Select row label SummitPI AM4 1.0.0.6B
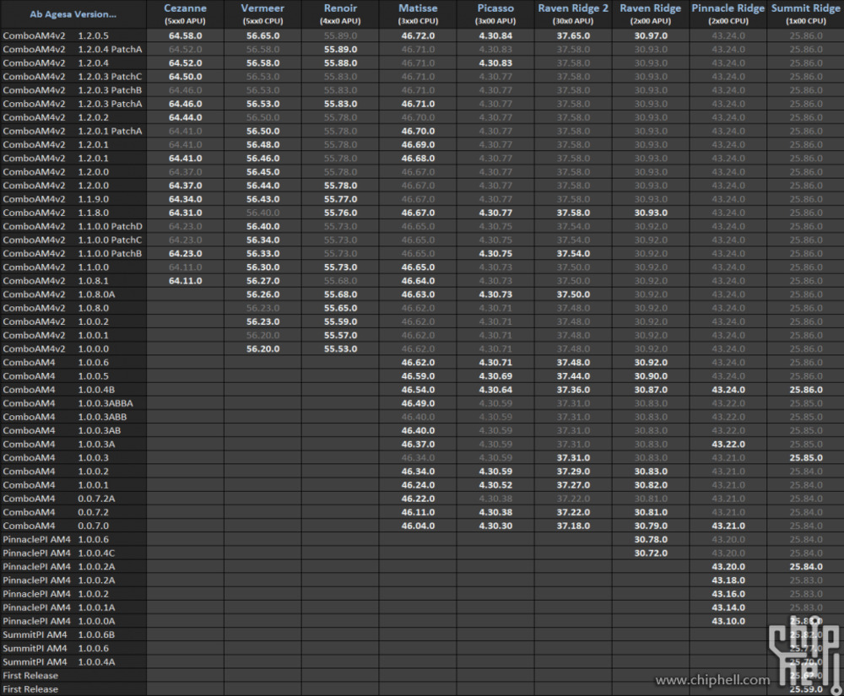Image resolution: width=844 pixels, height=696 pixels. [x=59, y=634]
